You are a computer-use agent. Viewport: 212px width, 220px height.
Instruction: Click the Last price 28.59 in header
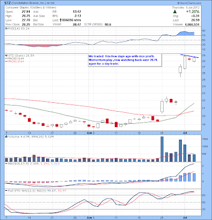tap(196, 20)
